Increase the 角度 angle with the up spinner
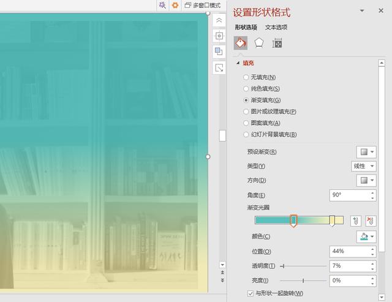The image size is (392, 302). tap(372, 193)
